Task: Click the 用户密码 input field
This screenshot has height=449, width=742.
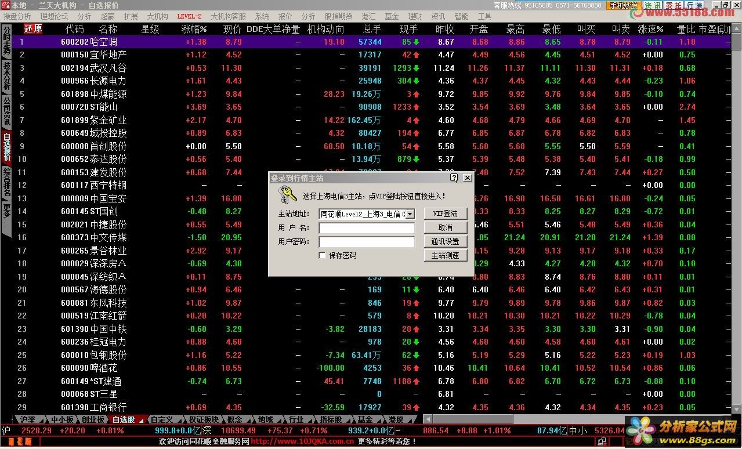Action: click(x=367, y=242)
